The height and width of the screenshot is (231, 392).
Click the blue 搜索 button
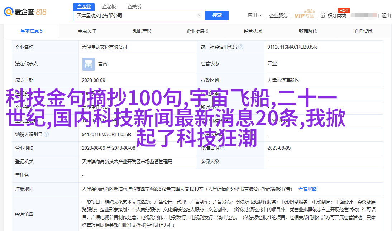[217, 15]
